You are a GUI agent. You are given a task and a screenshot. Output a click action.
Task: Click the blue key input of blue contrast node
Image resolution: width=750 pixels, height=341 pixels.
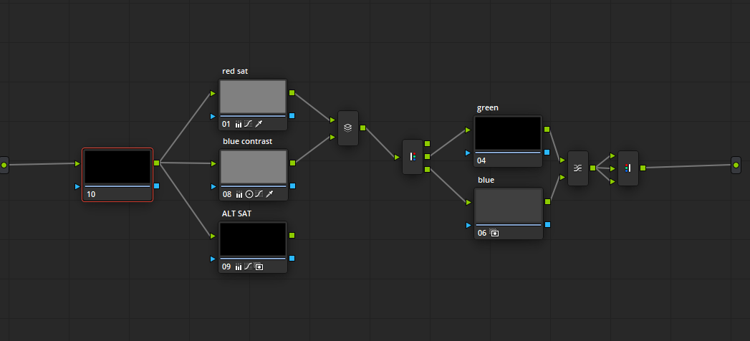213,186
